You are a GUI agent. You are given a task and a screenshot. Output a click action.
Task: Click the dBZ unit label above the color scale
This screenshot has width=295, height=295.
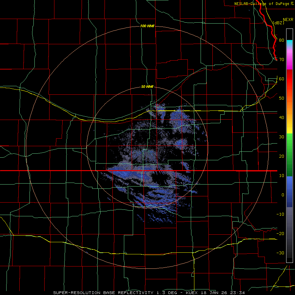click(x=278, y=23)
